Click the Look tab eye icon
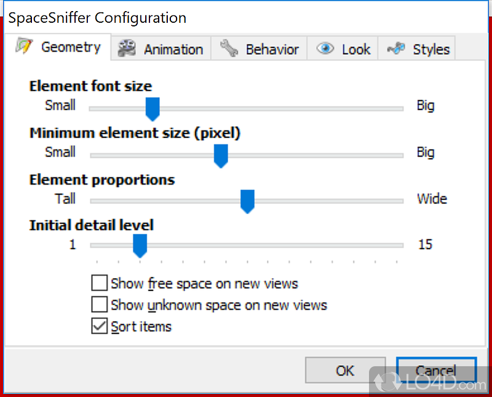Screen dimensions: 492x397 click(x=325, y=49)
